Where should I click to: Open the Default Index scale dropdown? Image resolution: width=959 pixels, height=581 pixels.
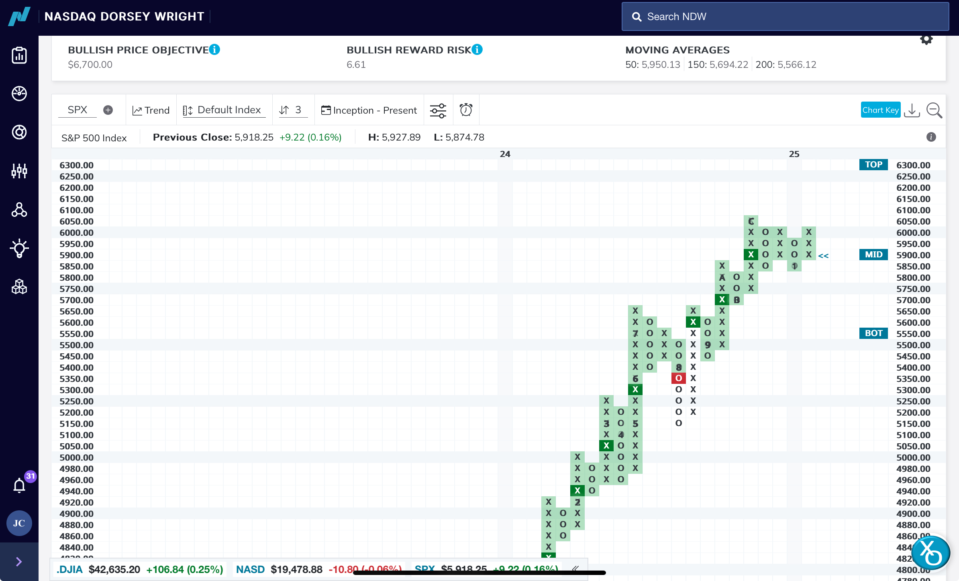tap(224, 110)
